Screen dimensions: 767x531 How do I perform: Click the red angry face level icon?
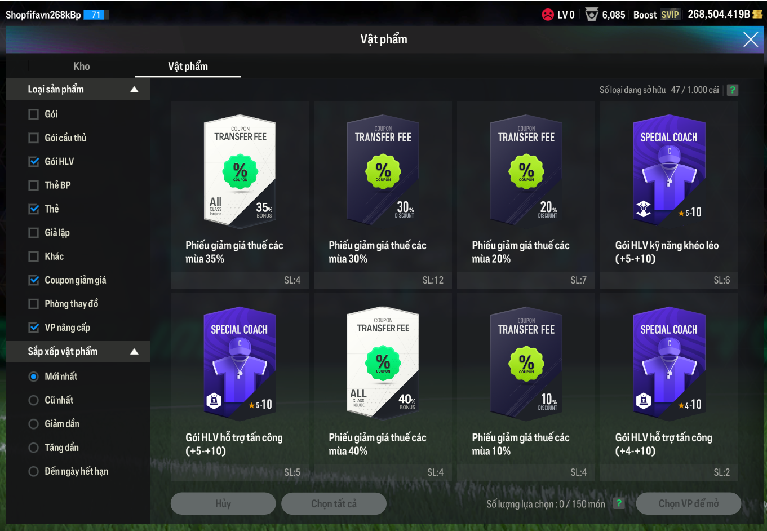(547, 15)
